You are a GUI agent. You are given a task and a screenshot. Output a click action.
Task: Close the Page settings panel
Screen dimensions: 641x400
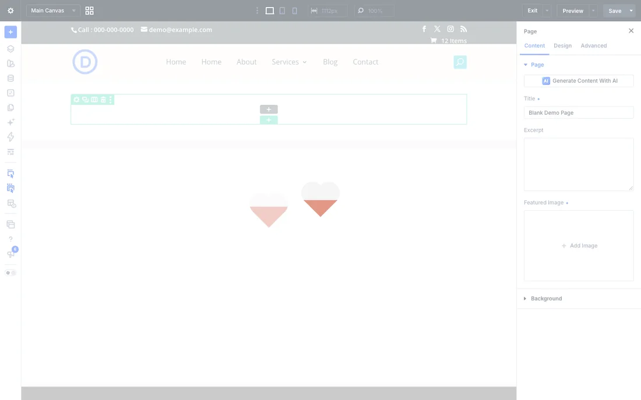click(631, 31)
